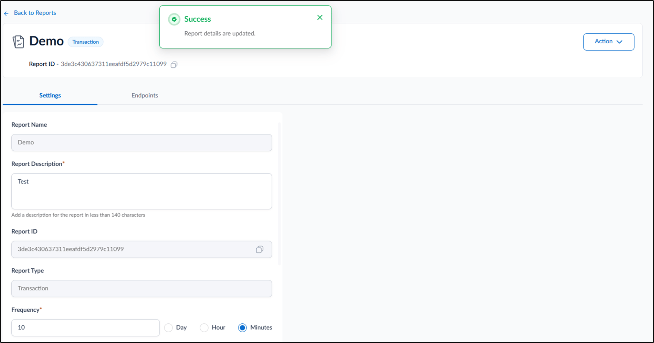Click the Report Description text area

click(x=141, y=191)
